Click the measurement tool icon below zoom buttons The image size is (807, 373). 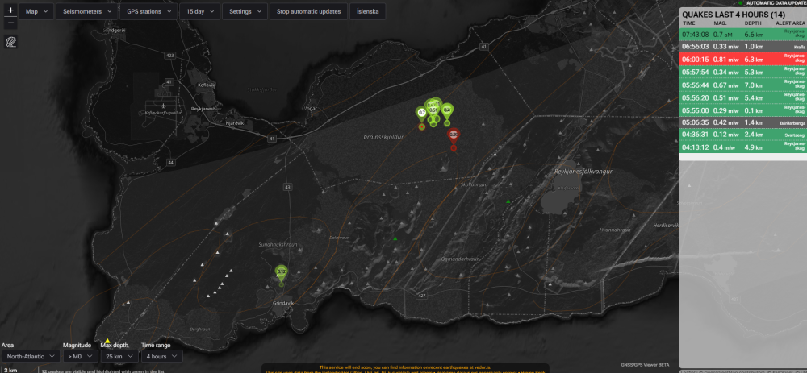10,40
